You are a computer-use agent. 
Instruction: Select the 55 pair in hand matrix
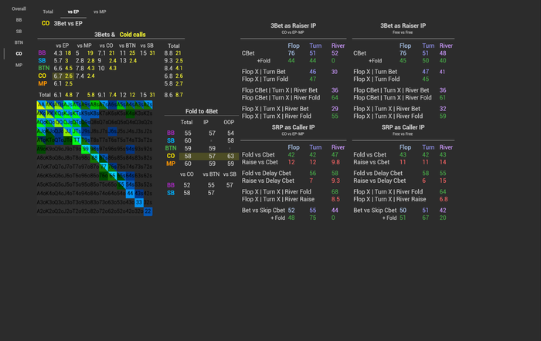coord(121,184)
